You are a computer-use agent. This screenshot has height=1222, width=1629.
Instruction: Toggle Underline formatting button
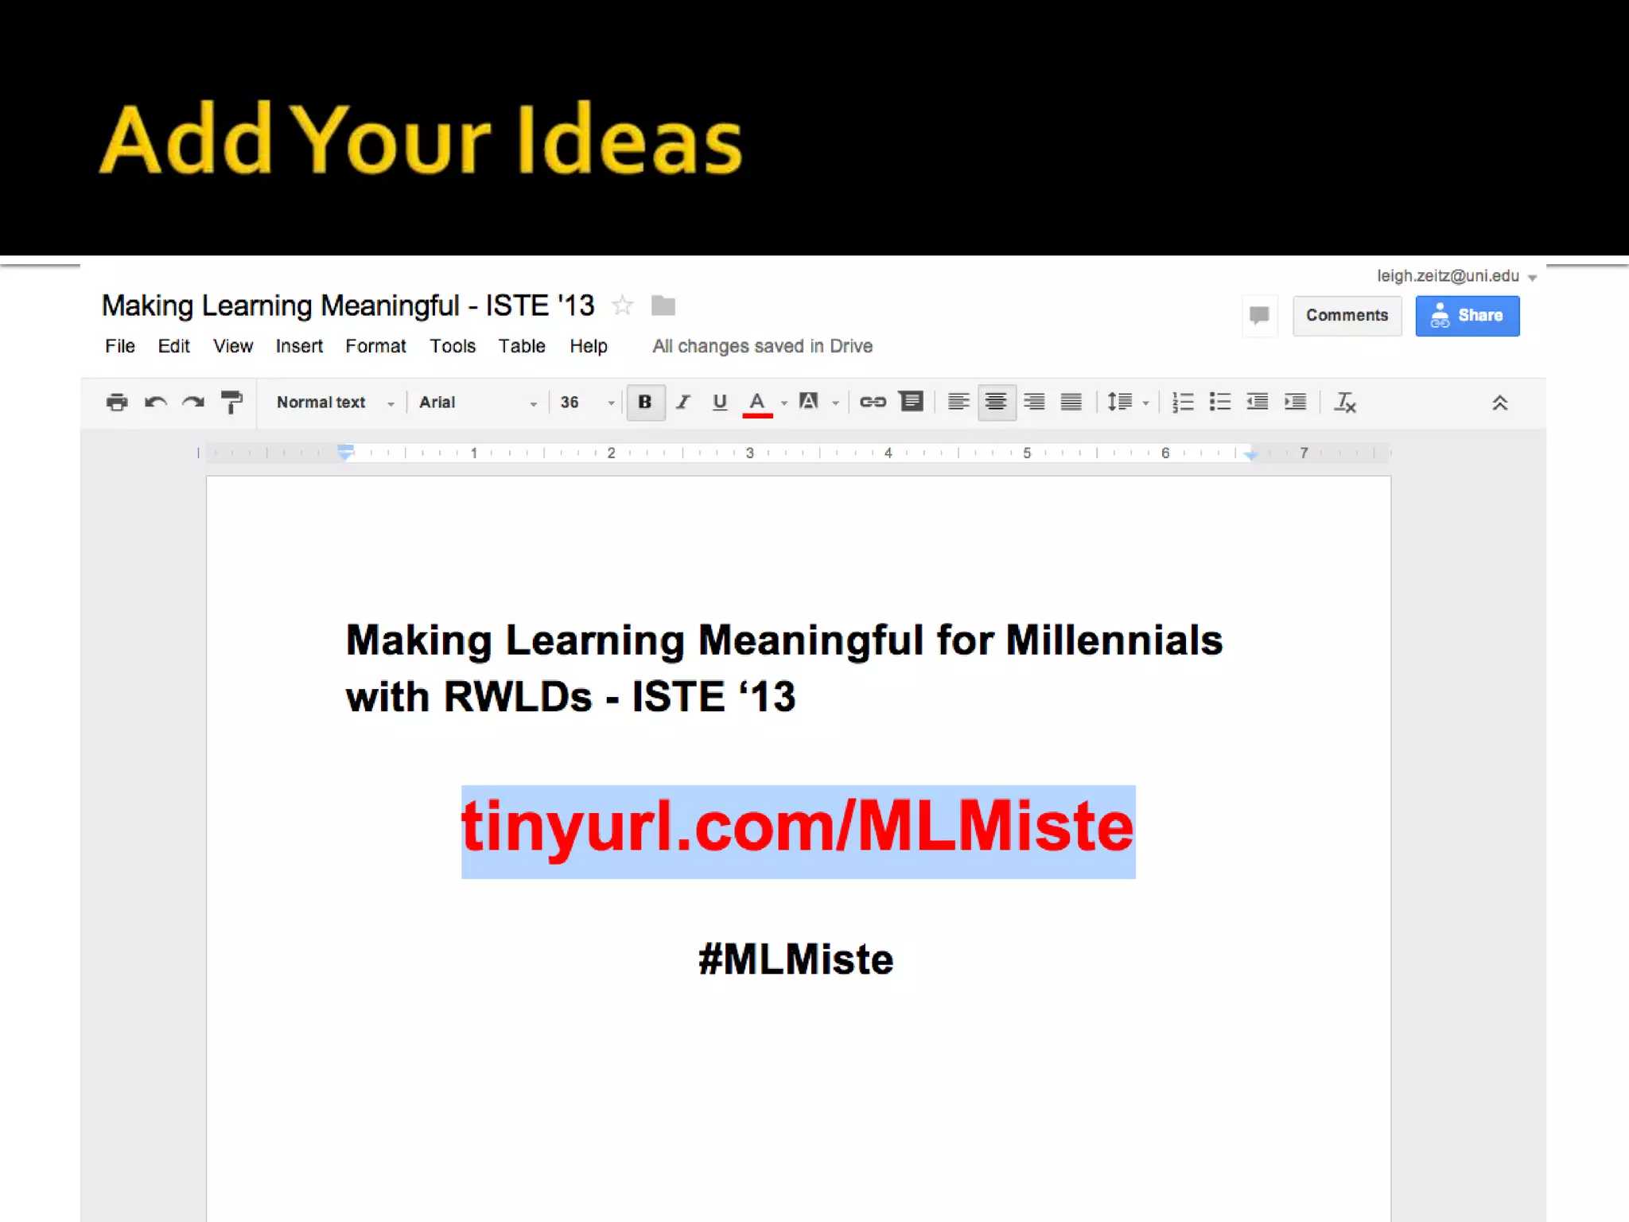(720, 403)
